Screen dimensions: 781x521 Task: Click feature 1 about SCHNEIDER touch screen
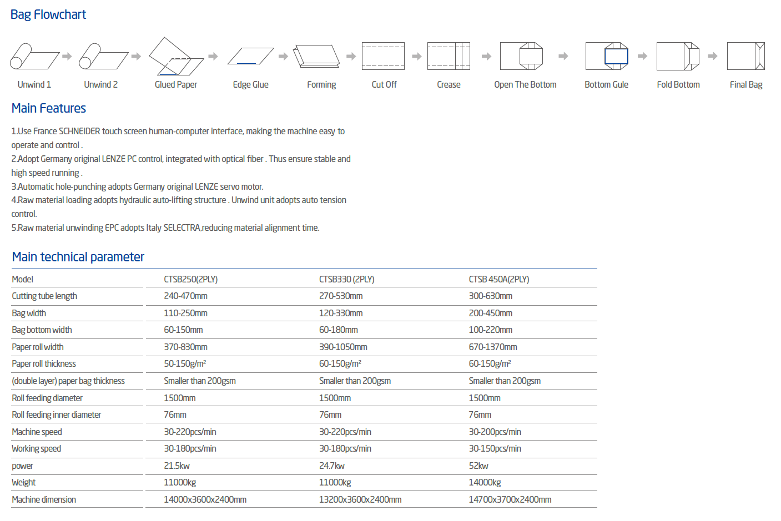pyautogui.click(x=178, y=138)
